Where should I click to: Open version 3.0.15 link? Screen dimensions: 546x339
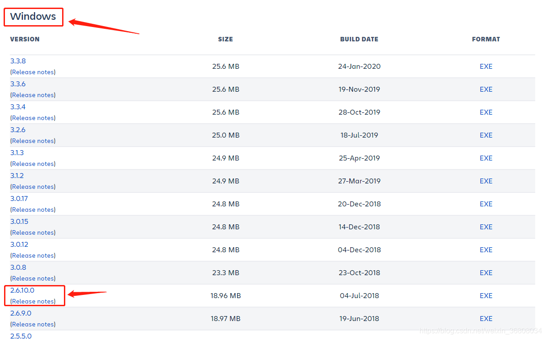coord(19,221)
